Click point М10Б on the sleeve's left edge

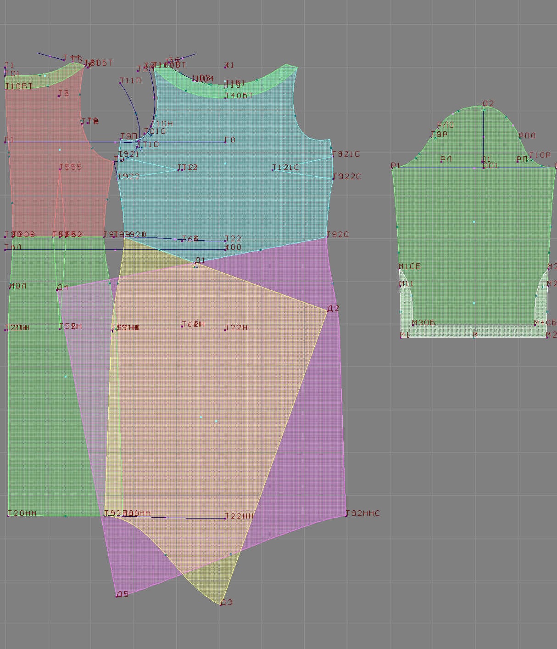399,269
